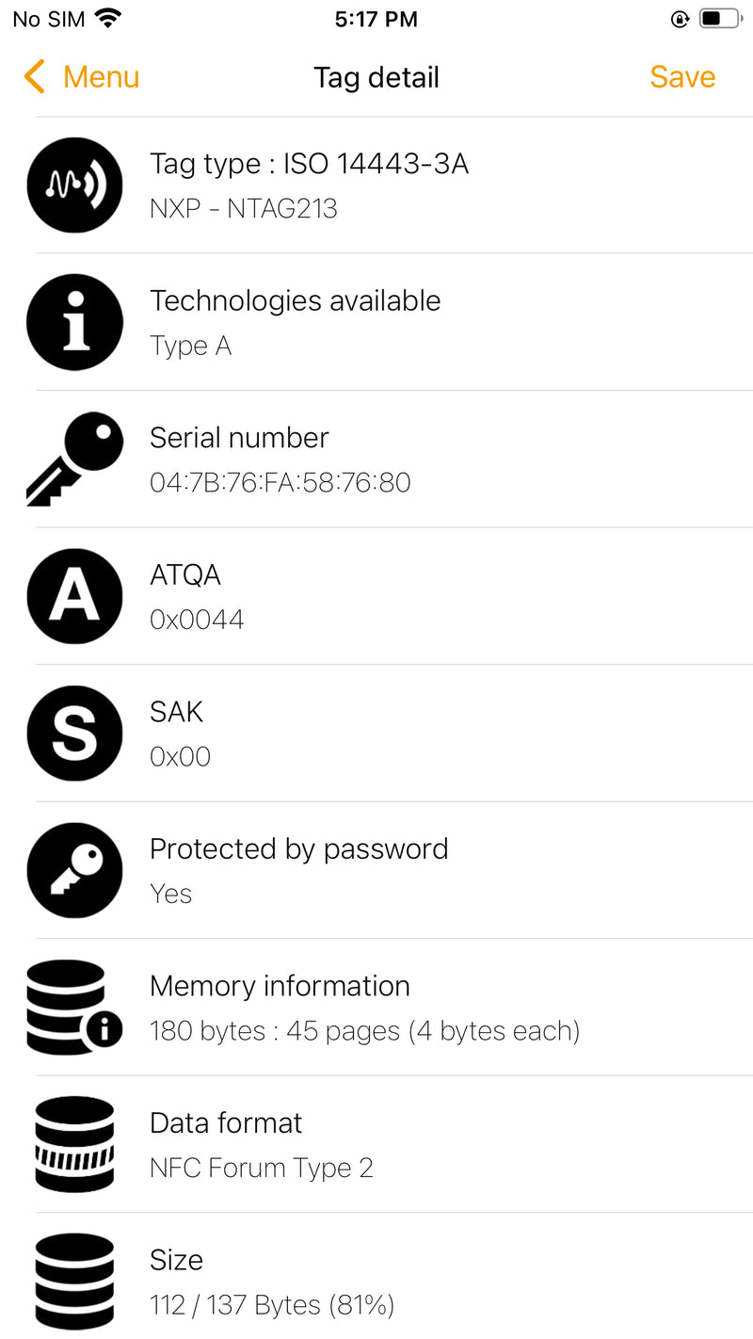The height and width of the screenshot is (1339, 753).
Task: Tap the key icon next to Serial number
Action: (x=74, y=459)
